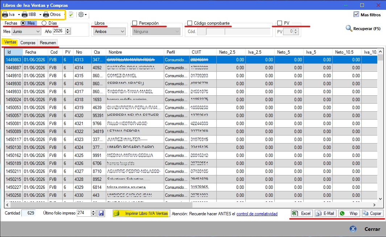Open the Iva print dropdown arrow

(19, 15)
